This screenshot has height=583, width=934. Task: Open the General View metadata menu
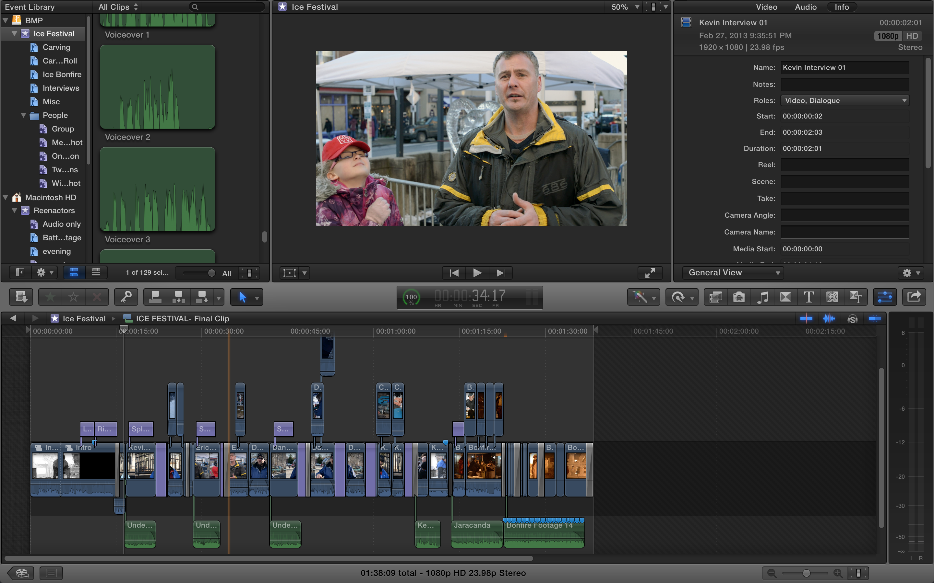pyautogui.click(x=733, y=273)
